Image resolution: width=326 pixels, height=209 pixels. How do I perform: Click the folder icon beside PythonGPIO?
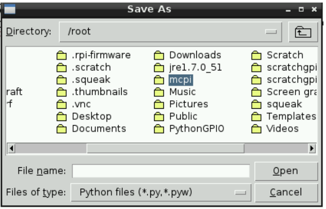[159, 129]
